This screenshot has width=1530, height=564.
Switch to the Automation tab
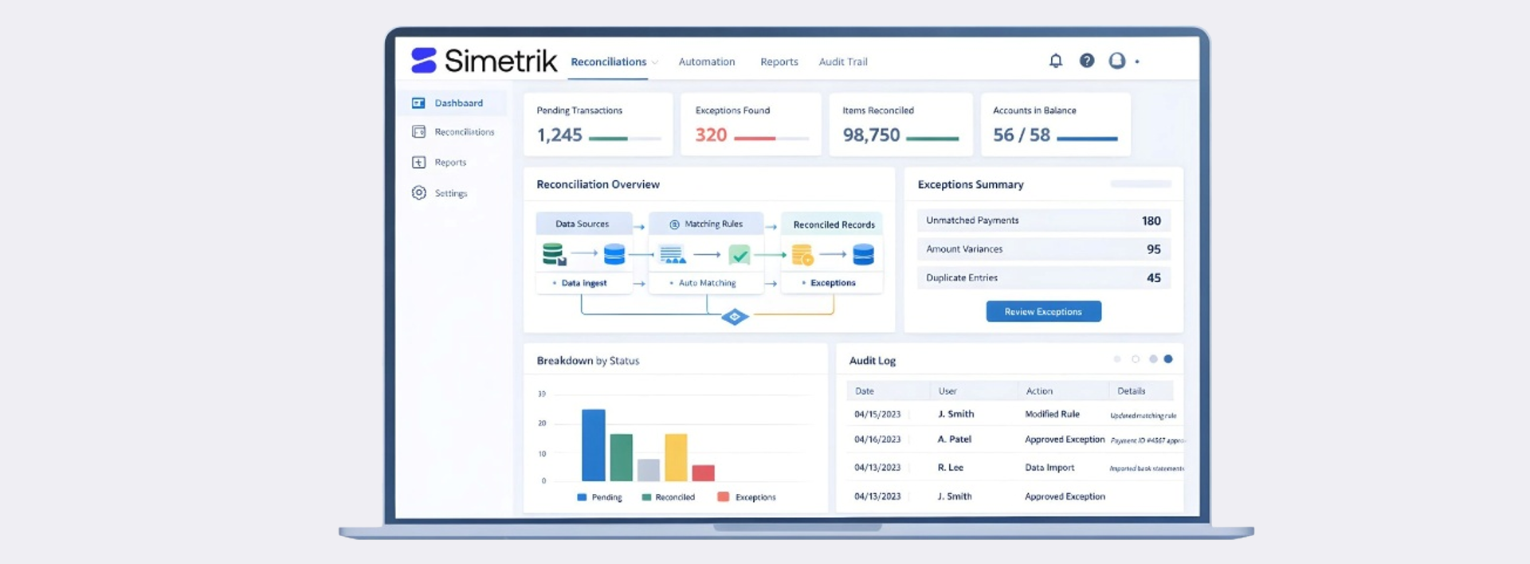[706, 62]
